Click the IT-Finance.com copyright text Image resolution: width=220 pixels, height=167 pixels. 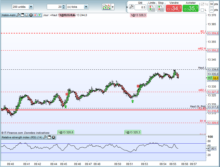pyautogui.click(x=12, y=133)
